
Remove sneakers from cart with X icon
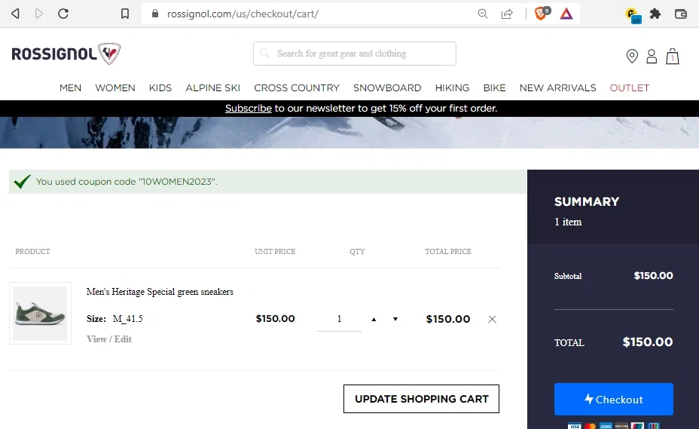point(492,319)
